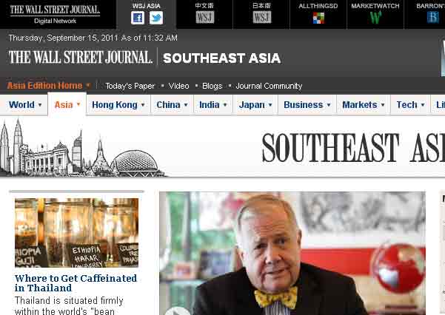Select the Asia navigation tab
The image size is (445, 315).
[x=67, y=104]
